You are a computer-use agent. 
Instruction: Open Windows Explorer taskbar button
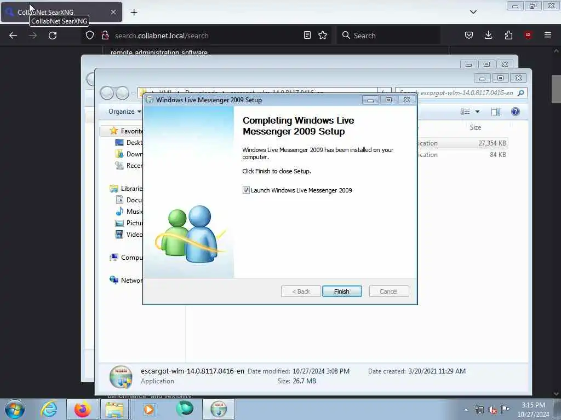tap(115, 409)
